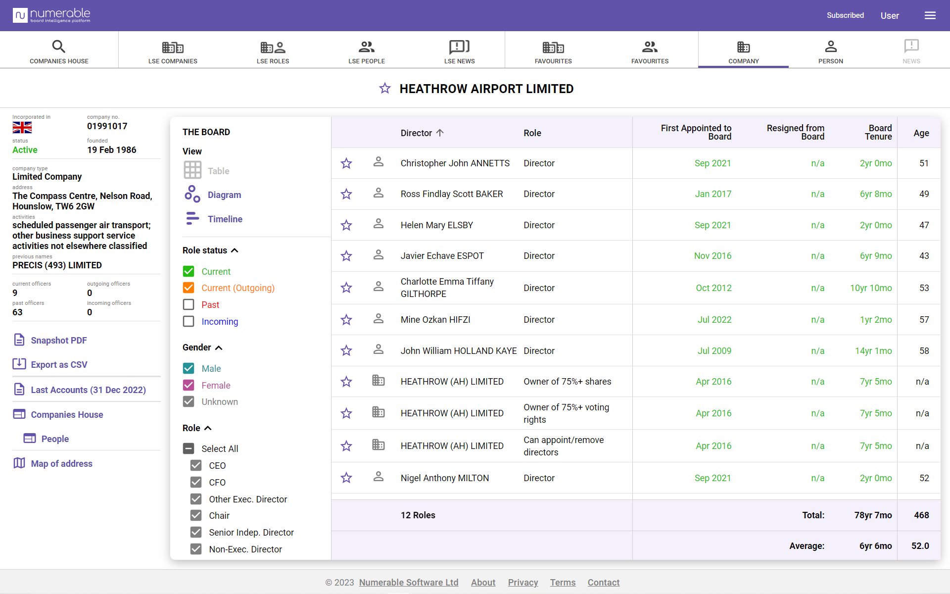This screenshot has height=594, width=950.
Task: Open the PERSON tab
Action: point(831,51)
